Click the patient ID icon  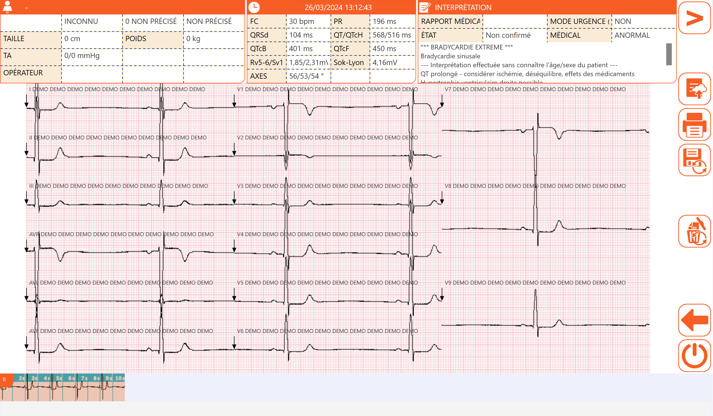tap(8, 7)
